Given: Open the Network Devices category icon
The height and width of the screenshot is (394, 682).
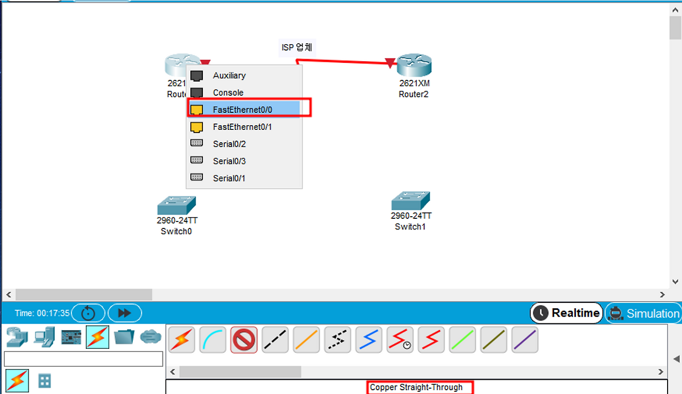Looking at the screenshot, I should click(17, 337).
